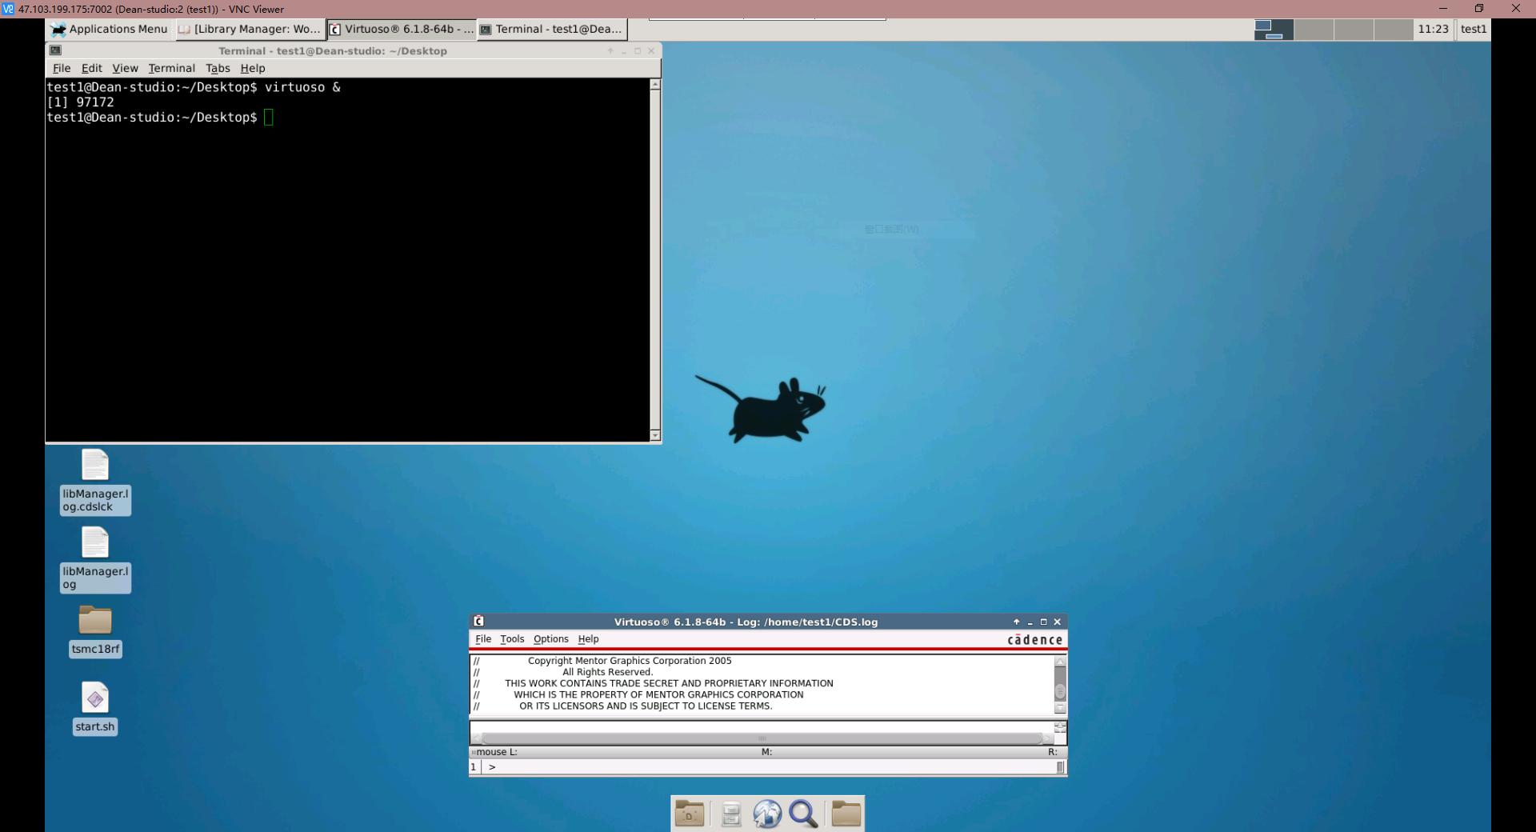
Task: Open the Terminal's Tabs menu
Action: tap(218, 69)
